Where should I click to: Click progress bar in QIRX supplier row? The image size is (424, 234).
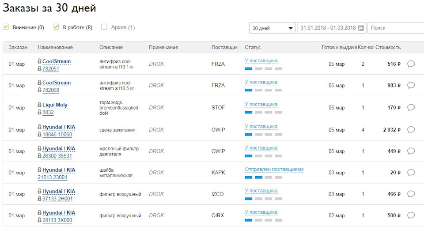(263, 220)
